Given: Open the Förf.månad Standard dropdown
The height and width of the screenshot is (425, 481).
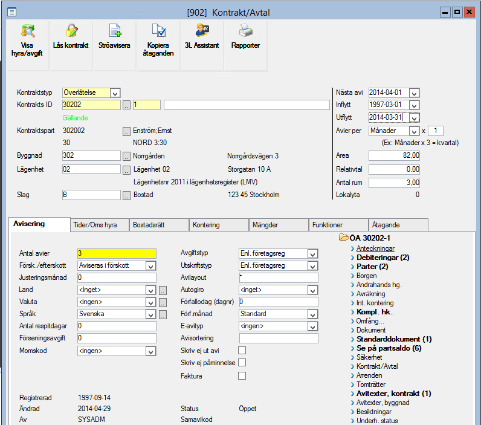Looking at the screenshot, I should pyautogui.click(x=312, y=314).
